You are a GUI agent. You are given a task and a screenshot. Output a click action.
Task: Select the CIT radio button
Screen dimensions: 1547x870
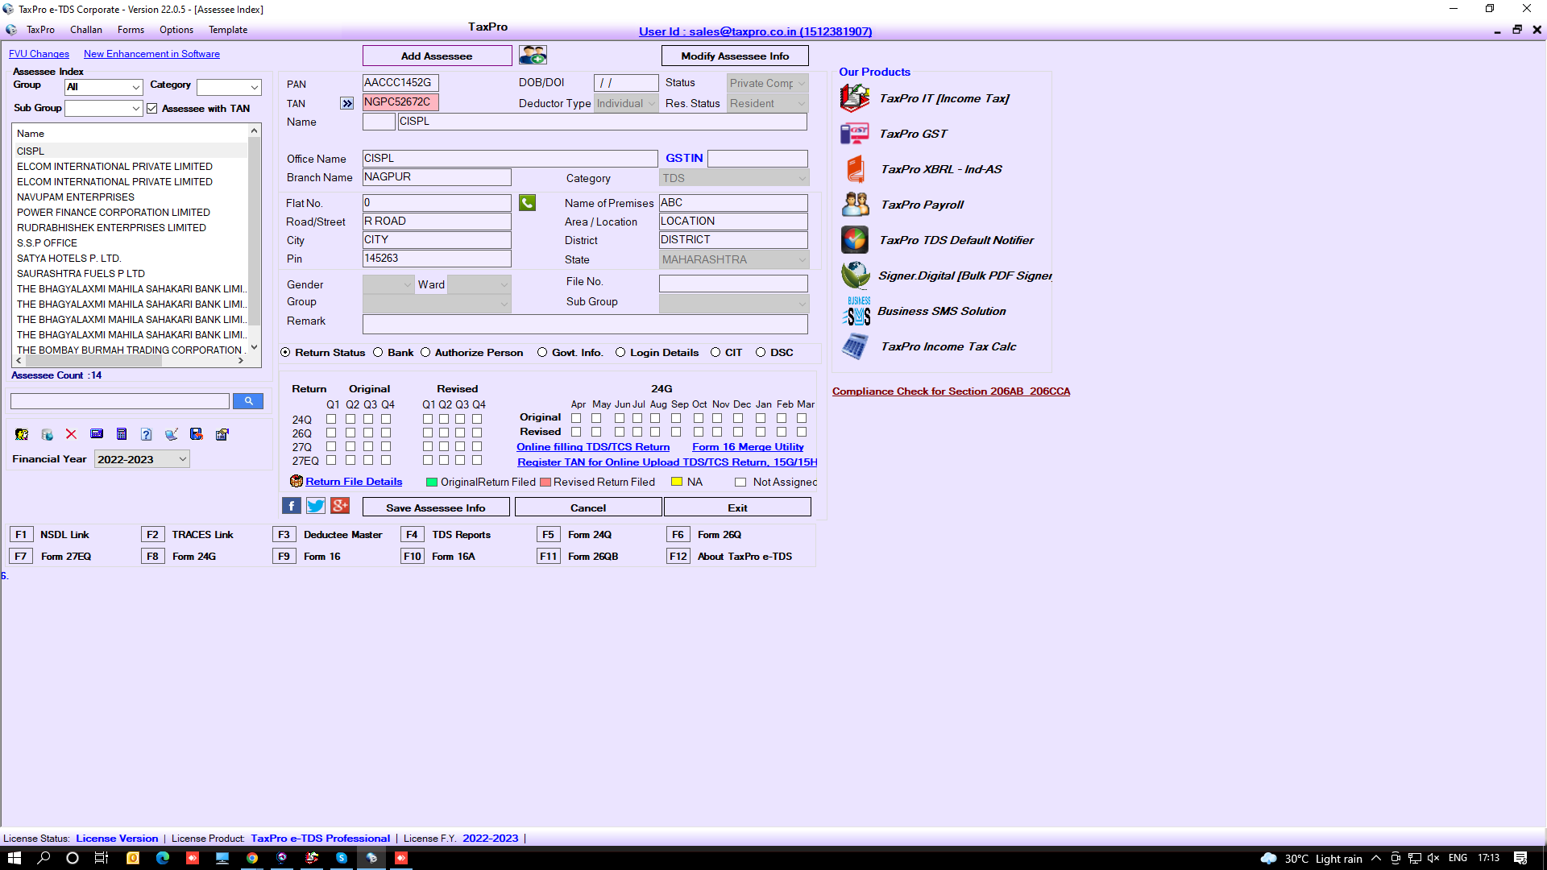coord(715,353)
